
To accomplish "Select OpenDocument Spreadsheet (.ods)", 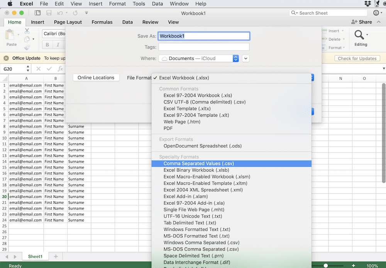I will click(x=231, y=146).
